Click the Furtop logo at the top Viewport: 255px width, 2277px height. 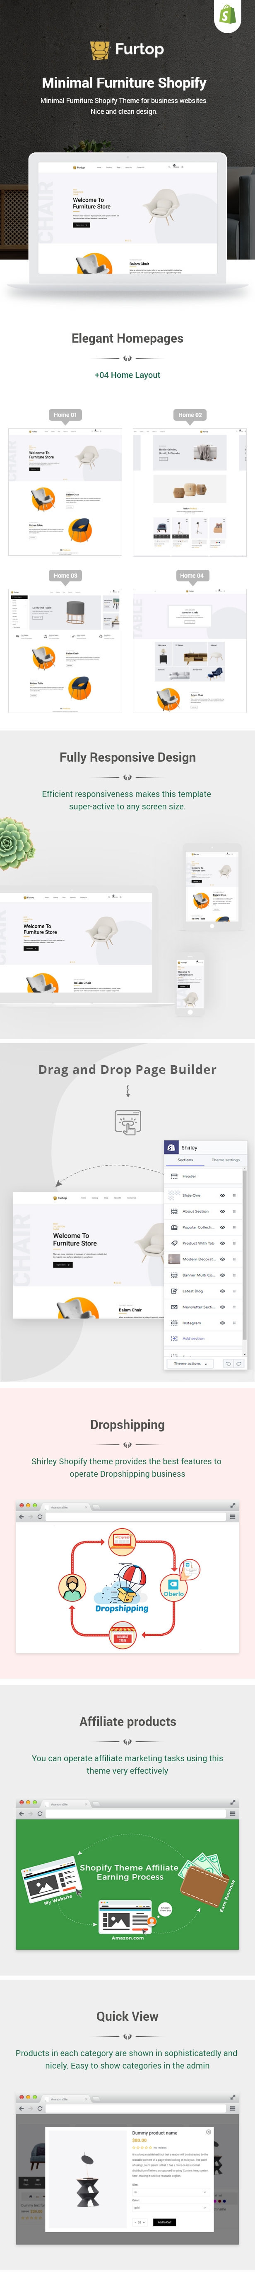(127, 49)
